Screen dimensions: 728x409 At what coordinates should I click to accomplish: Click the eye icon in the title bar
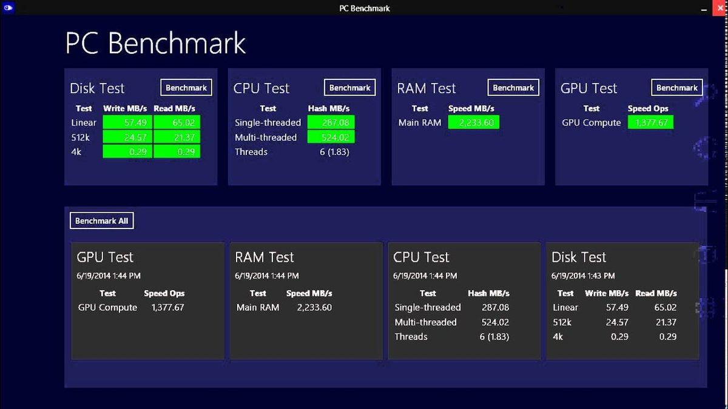pos(8,8)
